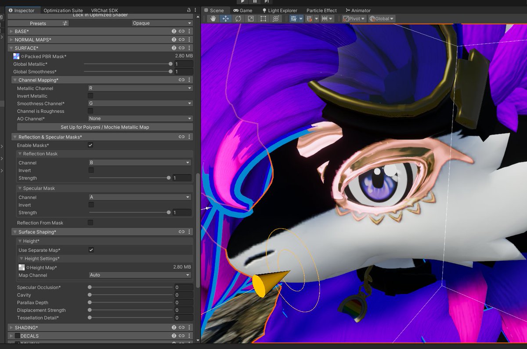This screenshot has height=349, width=527.
Task: Switch to the Game tab
Action: tap(243, 11)
